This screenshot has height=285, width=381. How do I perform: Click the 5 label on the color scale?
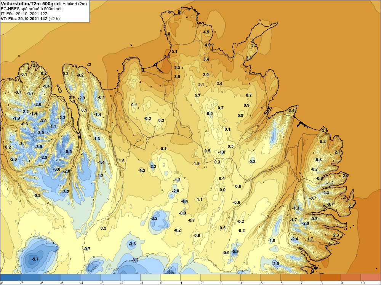click(x=261, y=283)
